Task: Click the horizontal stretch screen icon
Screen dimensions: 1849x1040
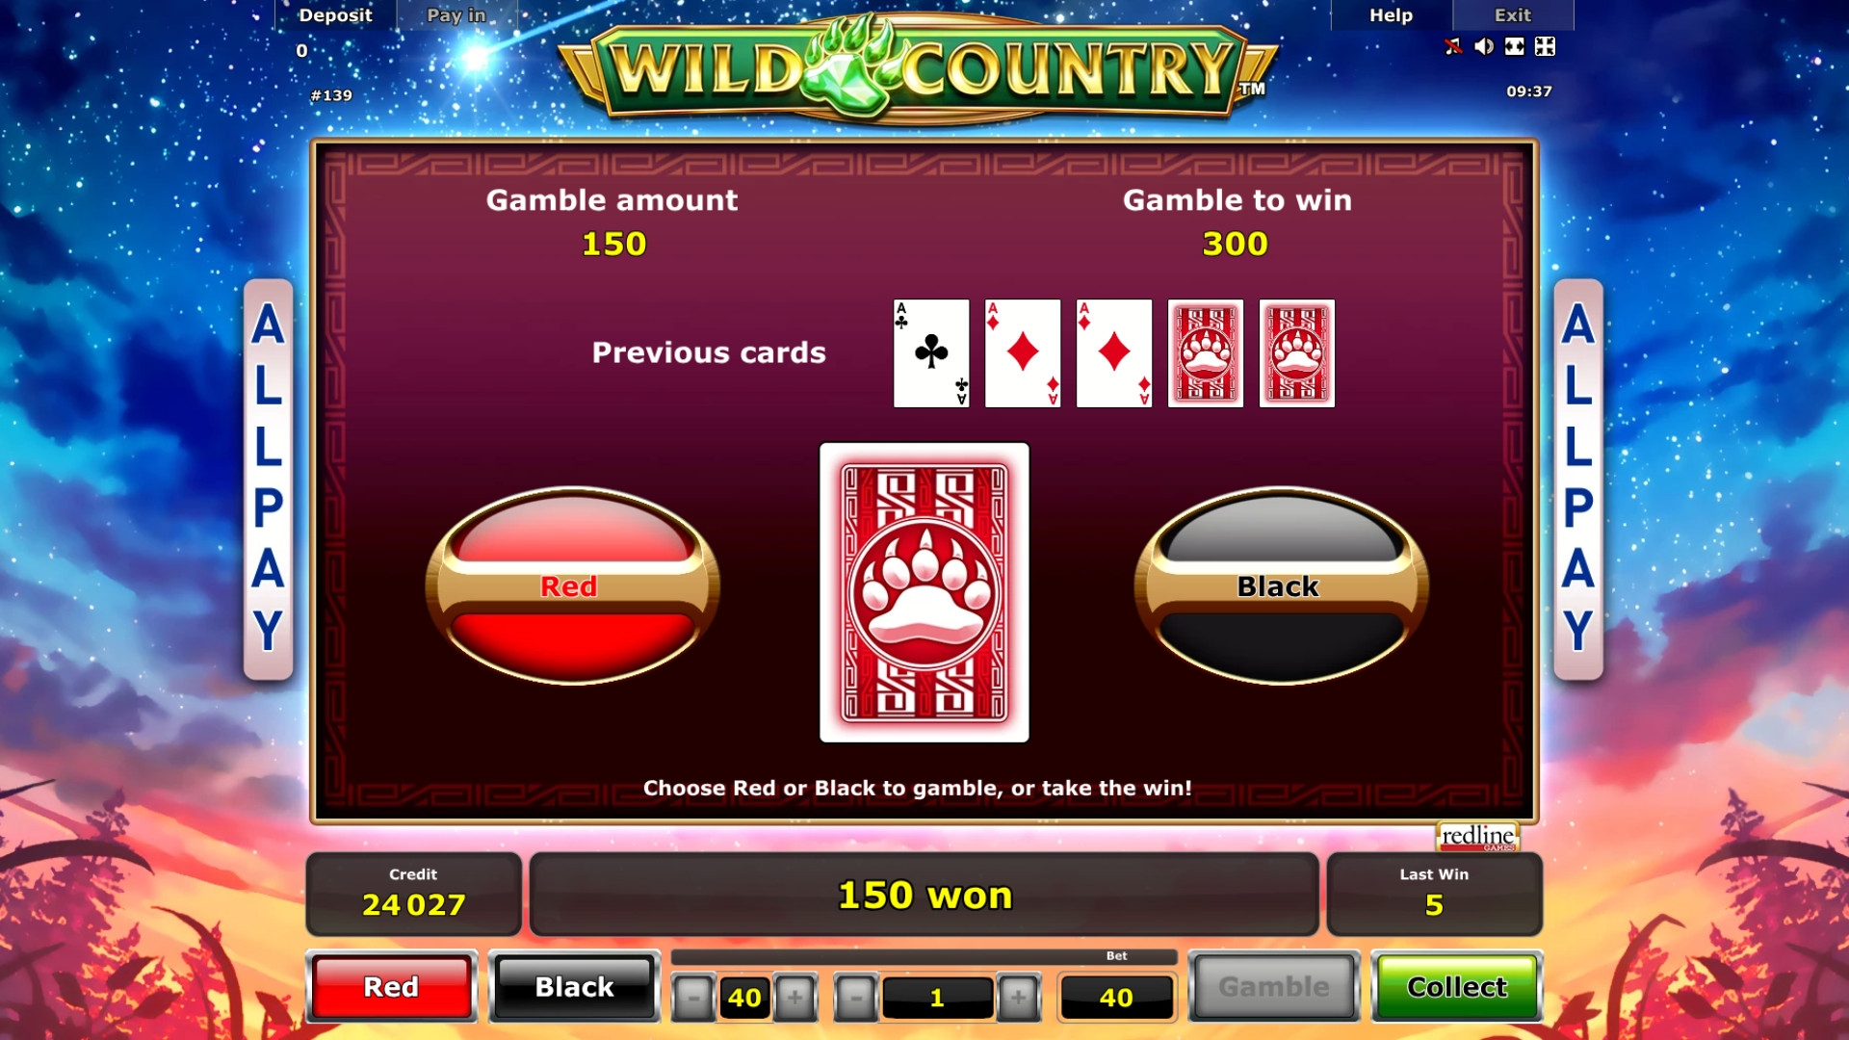Action: [1515, 46]
